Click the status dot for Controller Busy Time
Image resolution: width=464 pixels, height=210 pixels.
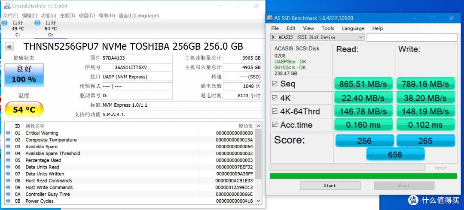(8, 194)
